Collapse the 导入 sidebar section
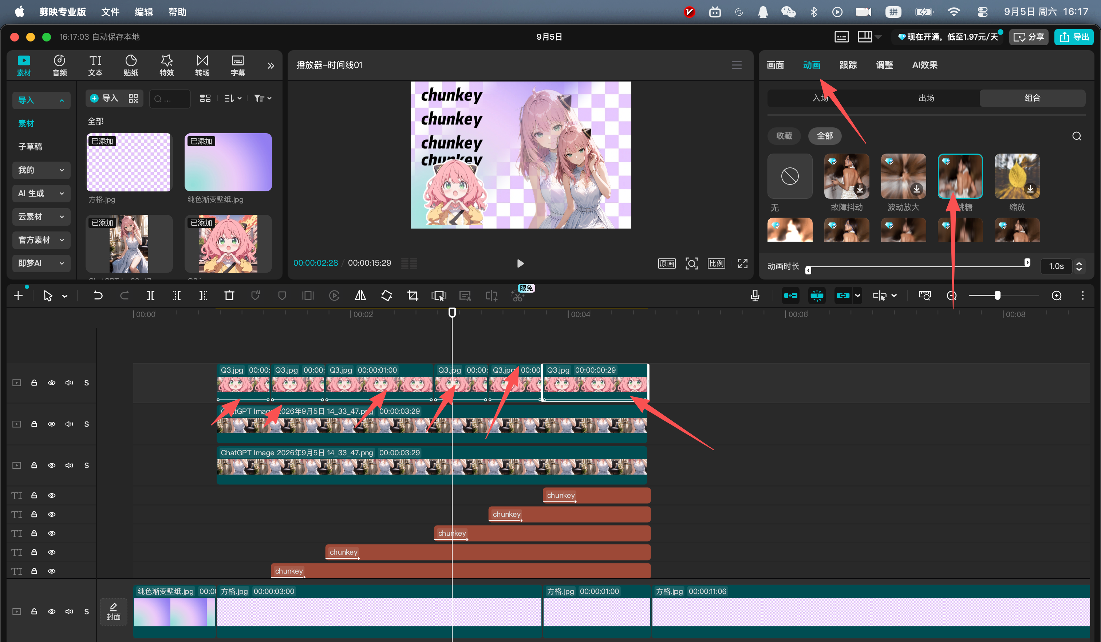The height and width of the screenshot is (642, 1101). [x=41, y=100]
